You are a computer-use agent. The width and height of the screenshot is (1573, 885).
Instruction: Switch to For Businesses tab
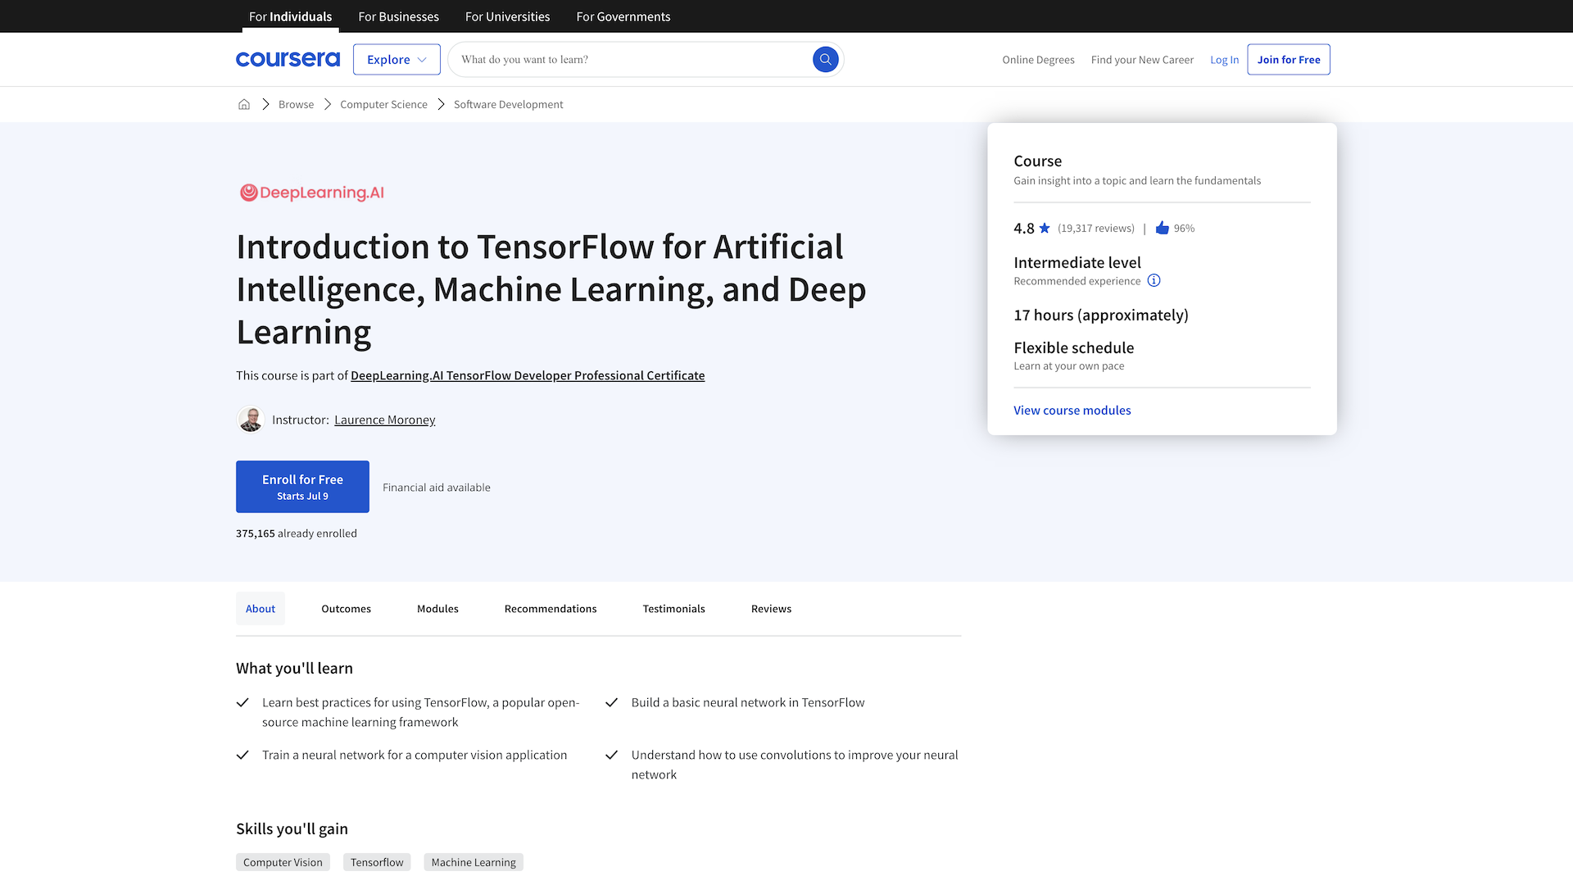click(398, 16)
